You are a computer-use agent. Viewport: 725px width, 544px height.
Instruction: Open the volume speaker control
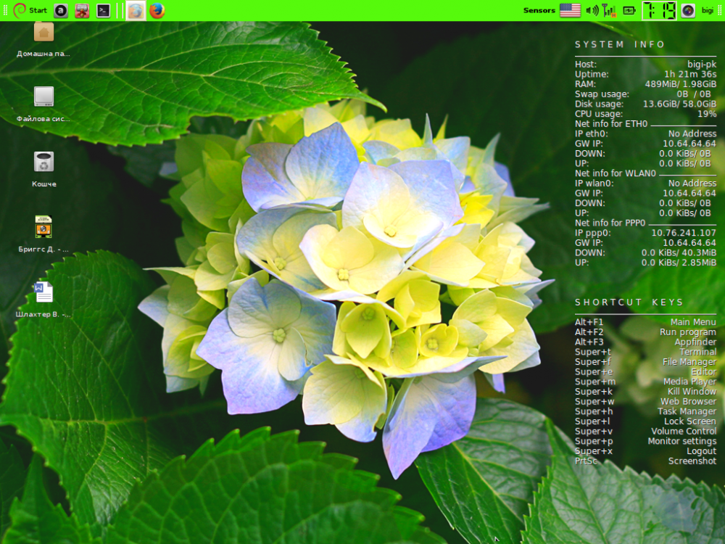(592, 10)
